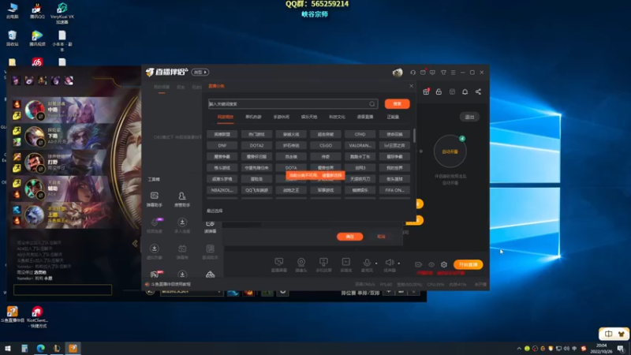Switch to the 网游竞技 category tab

click(226, 117)
